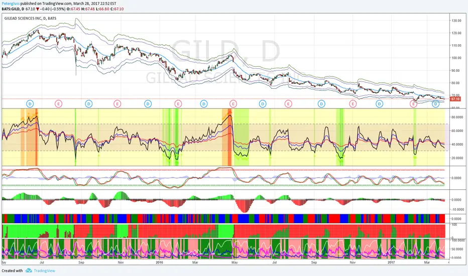
Task: Click the December 2016 dividend D marker
Action: pos(379,104)
